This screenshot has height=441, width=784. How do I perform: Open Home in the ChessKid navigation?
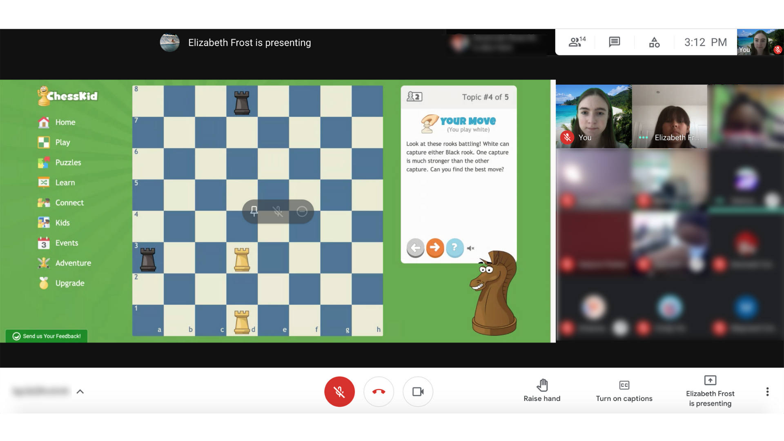[x=65, y=122]
